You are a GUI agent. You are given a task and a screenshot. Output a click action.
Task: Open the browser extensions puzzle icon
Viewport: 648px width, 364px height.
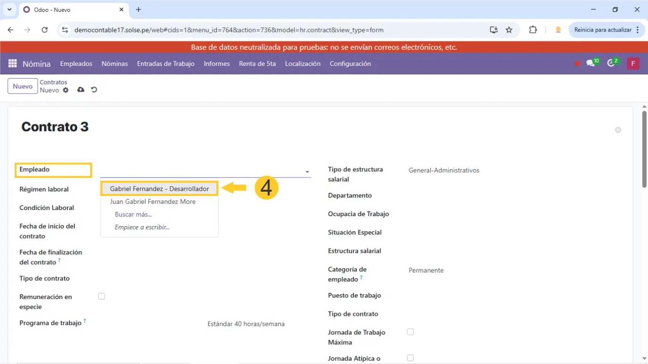[x=533, y=30]
